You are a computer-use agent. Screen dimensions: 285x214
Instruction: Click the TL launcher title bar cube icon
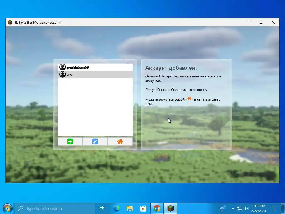pos(10,22)
